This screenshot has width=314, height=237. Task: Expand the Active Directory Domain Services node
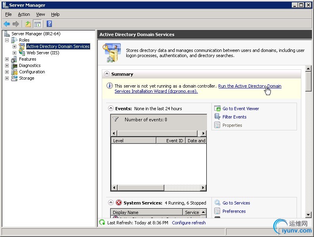tap(14, 46)
